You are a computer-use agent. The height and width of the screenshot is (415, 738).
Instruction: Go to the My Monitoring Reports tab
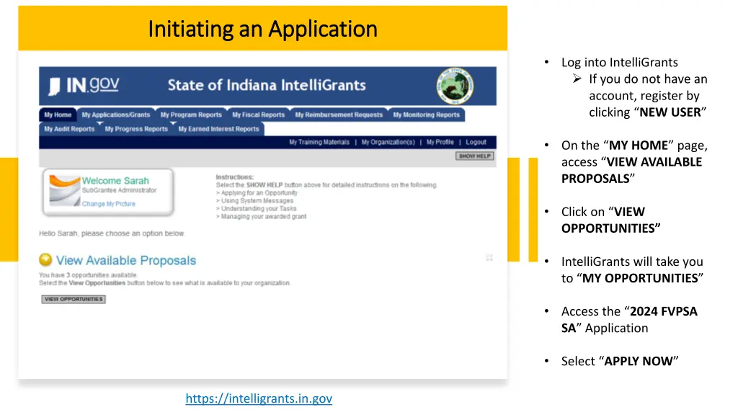(427, 115)
